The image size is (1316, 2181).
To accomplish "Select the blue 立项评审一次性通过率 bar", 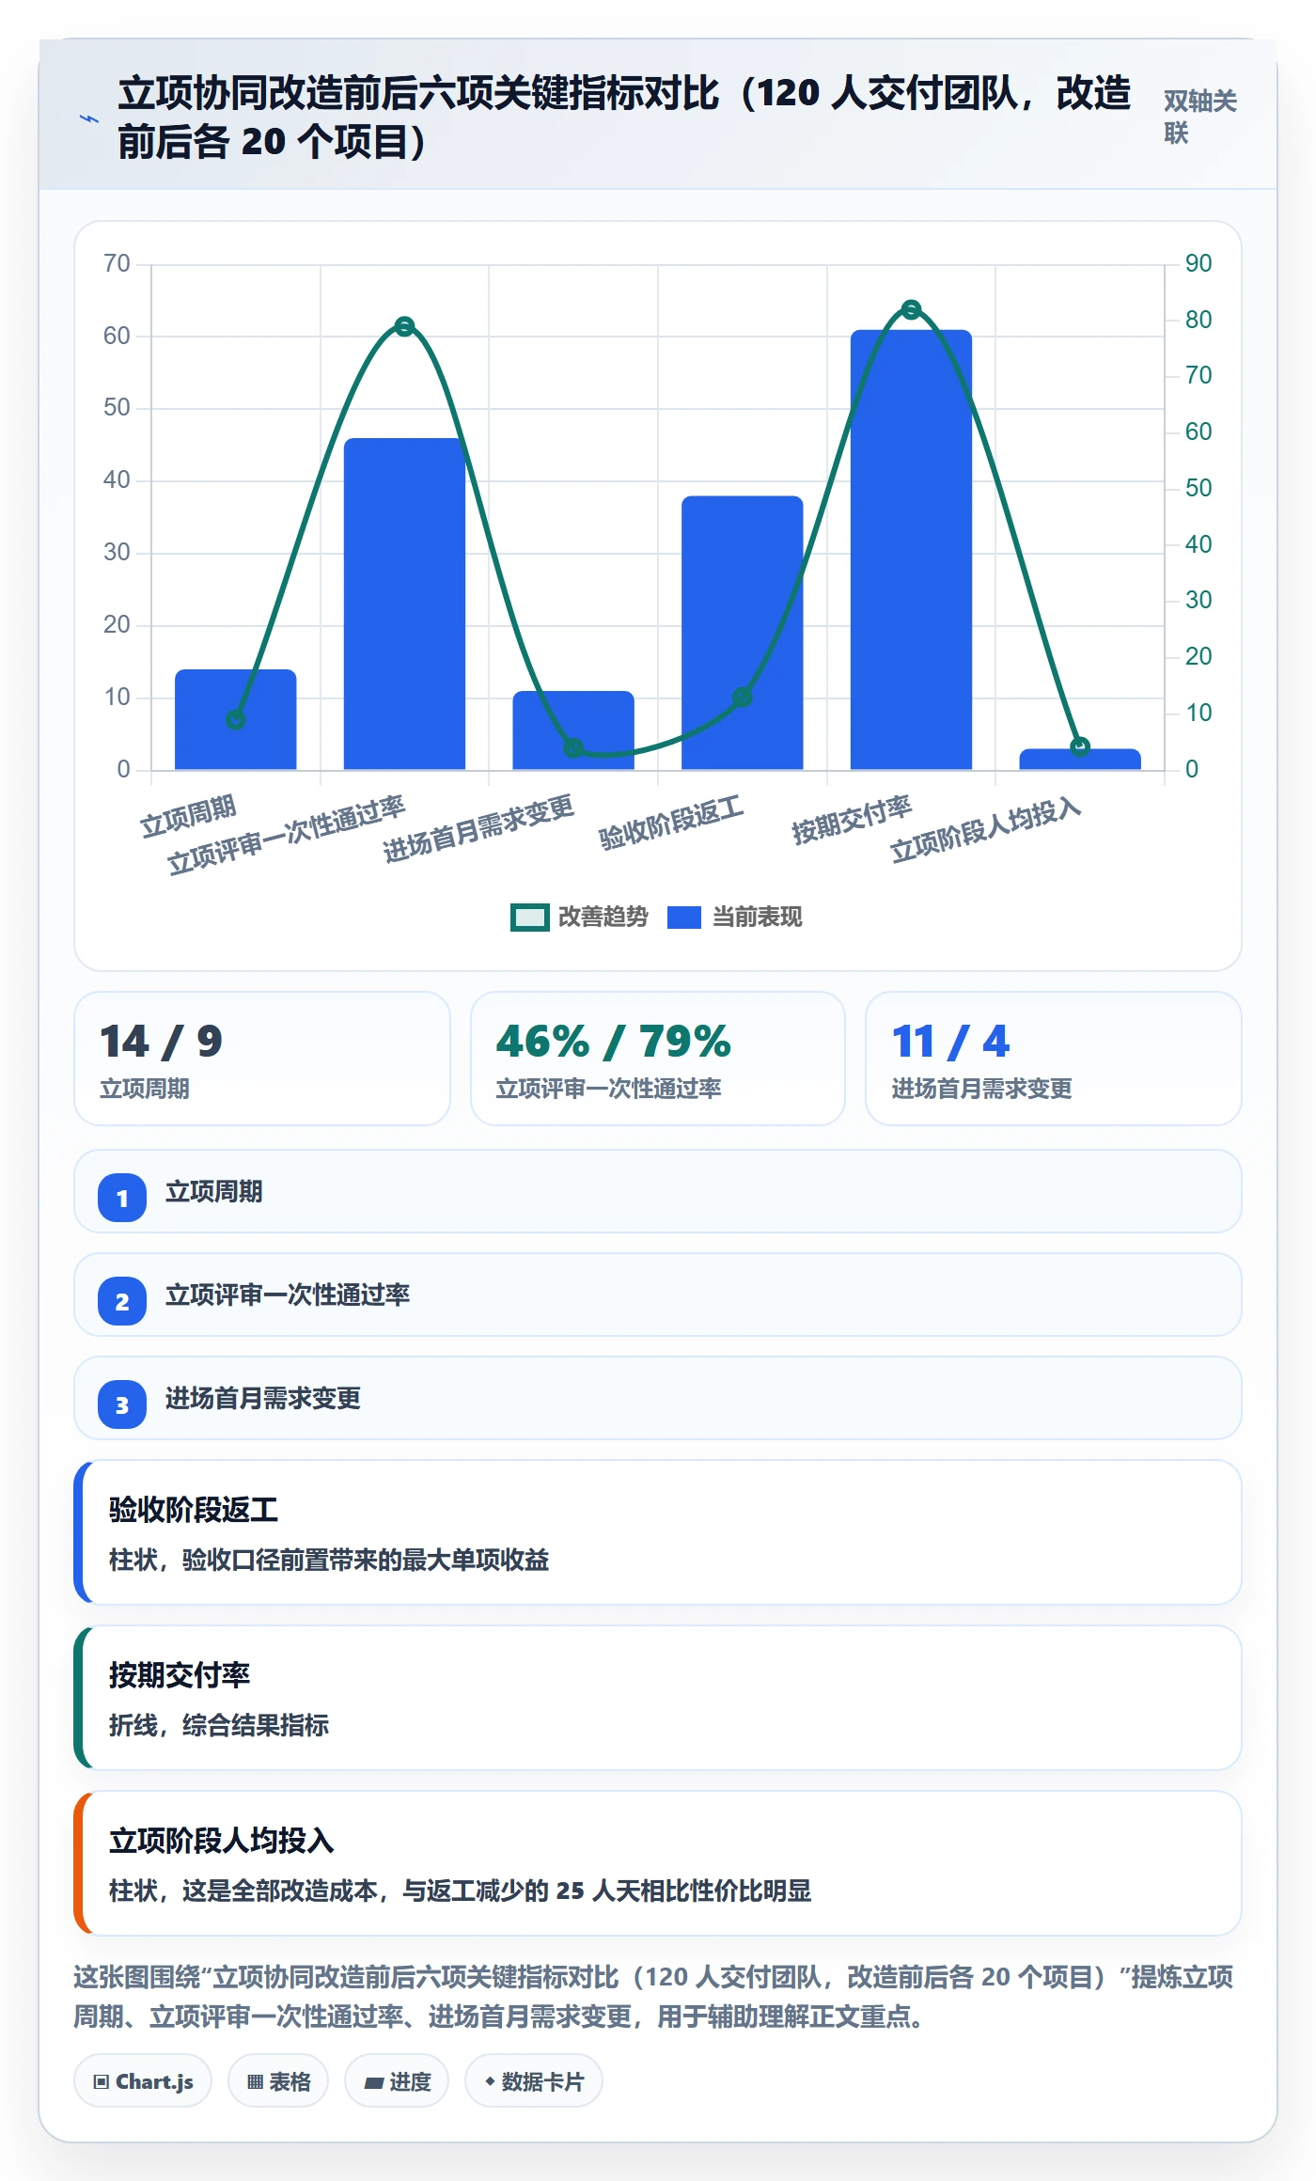I will pyautogui.click(x=404, y=604).
